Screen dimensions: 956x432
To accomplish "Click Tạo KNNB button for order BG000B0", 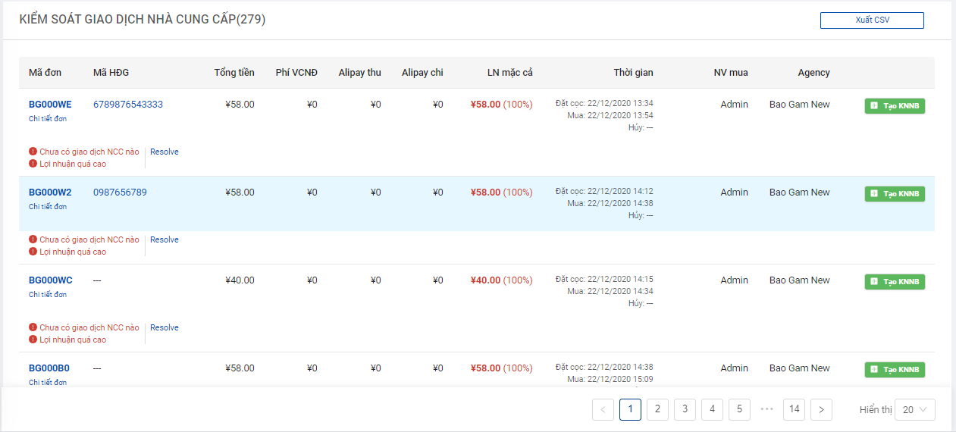I will [895, 370].
